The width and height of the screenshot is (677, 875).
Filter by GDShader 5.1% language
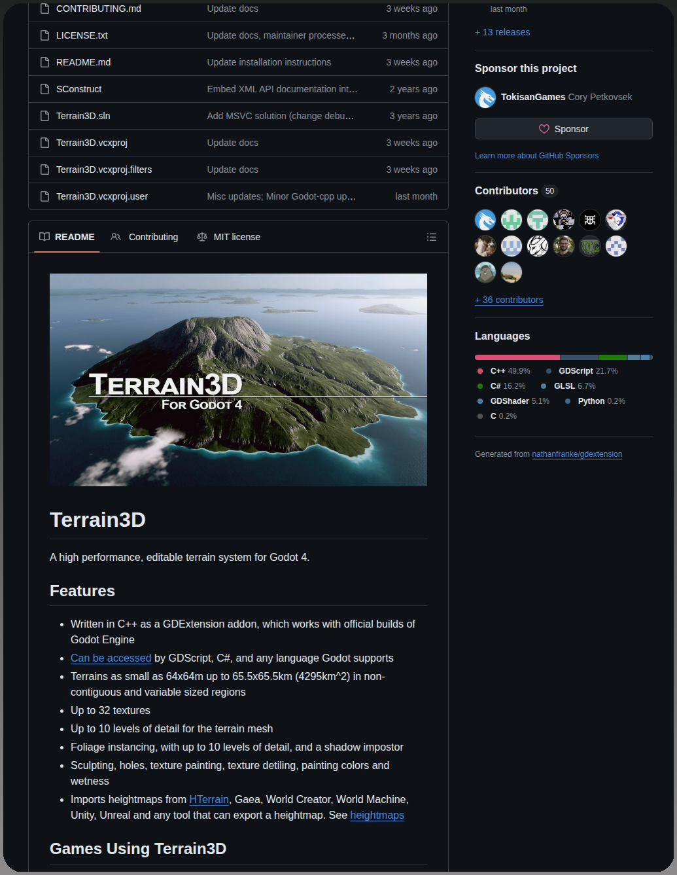(x=513, y=401)
